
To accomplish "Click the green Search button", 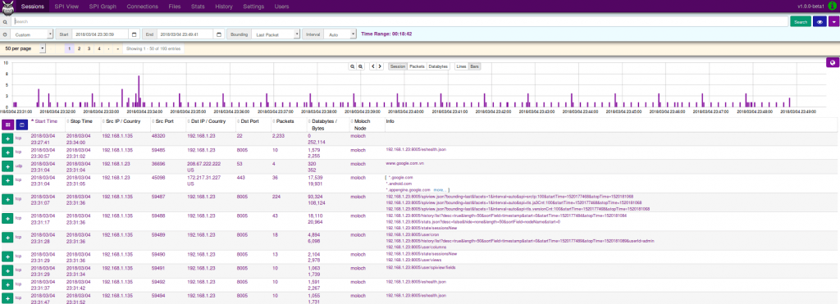I will tap(801, 22).
